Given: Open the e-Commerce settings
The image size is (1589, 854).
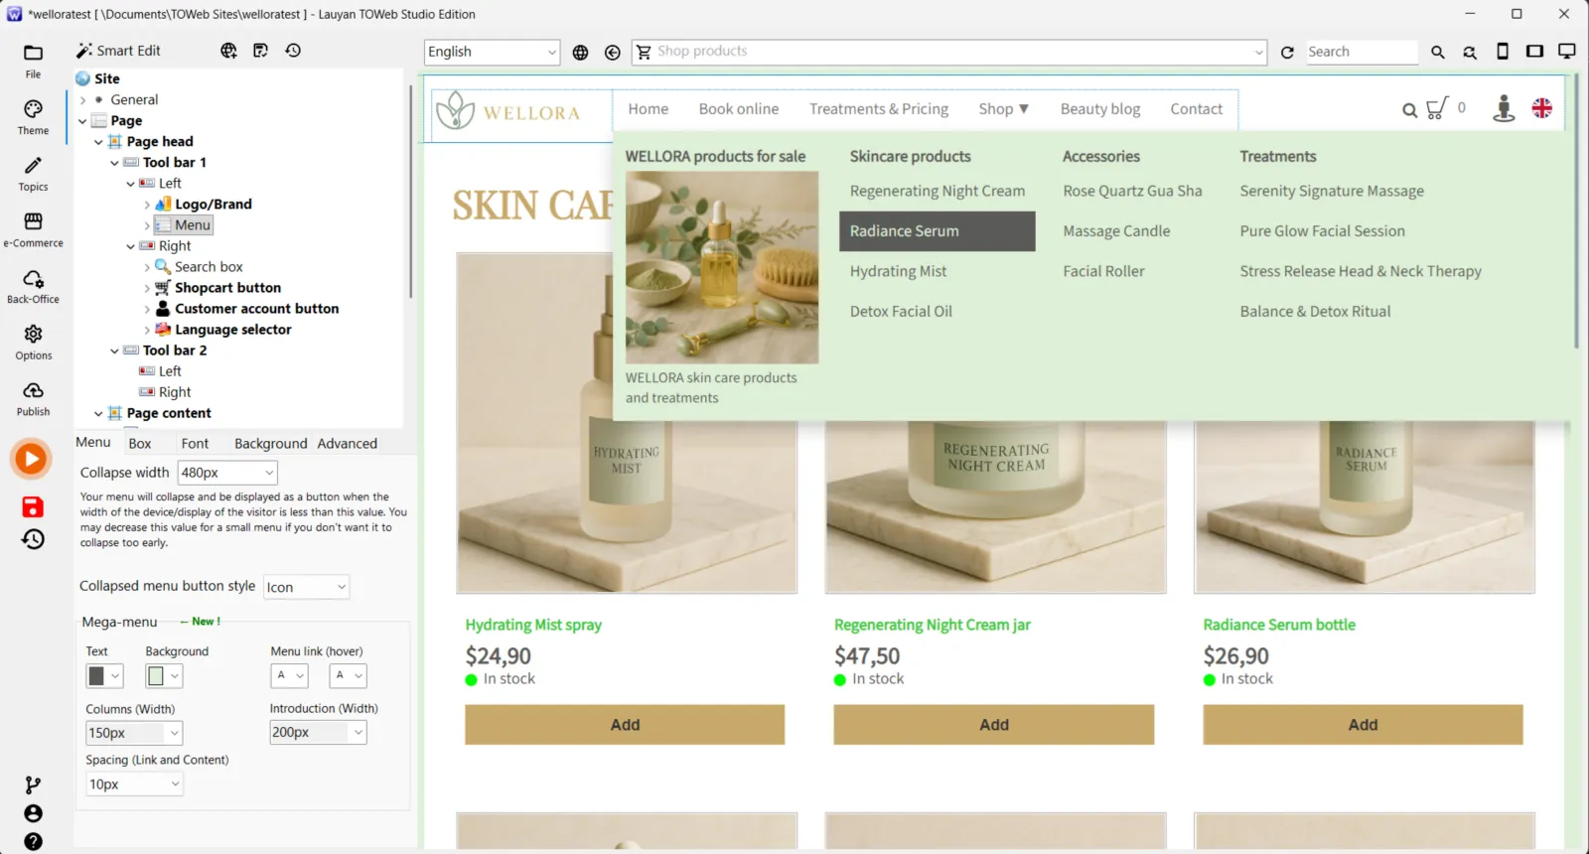Looking at the screenshot, I should point(33,230).
